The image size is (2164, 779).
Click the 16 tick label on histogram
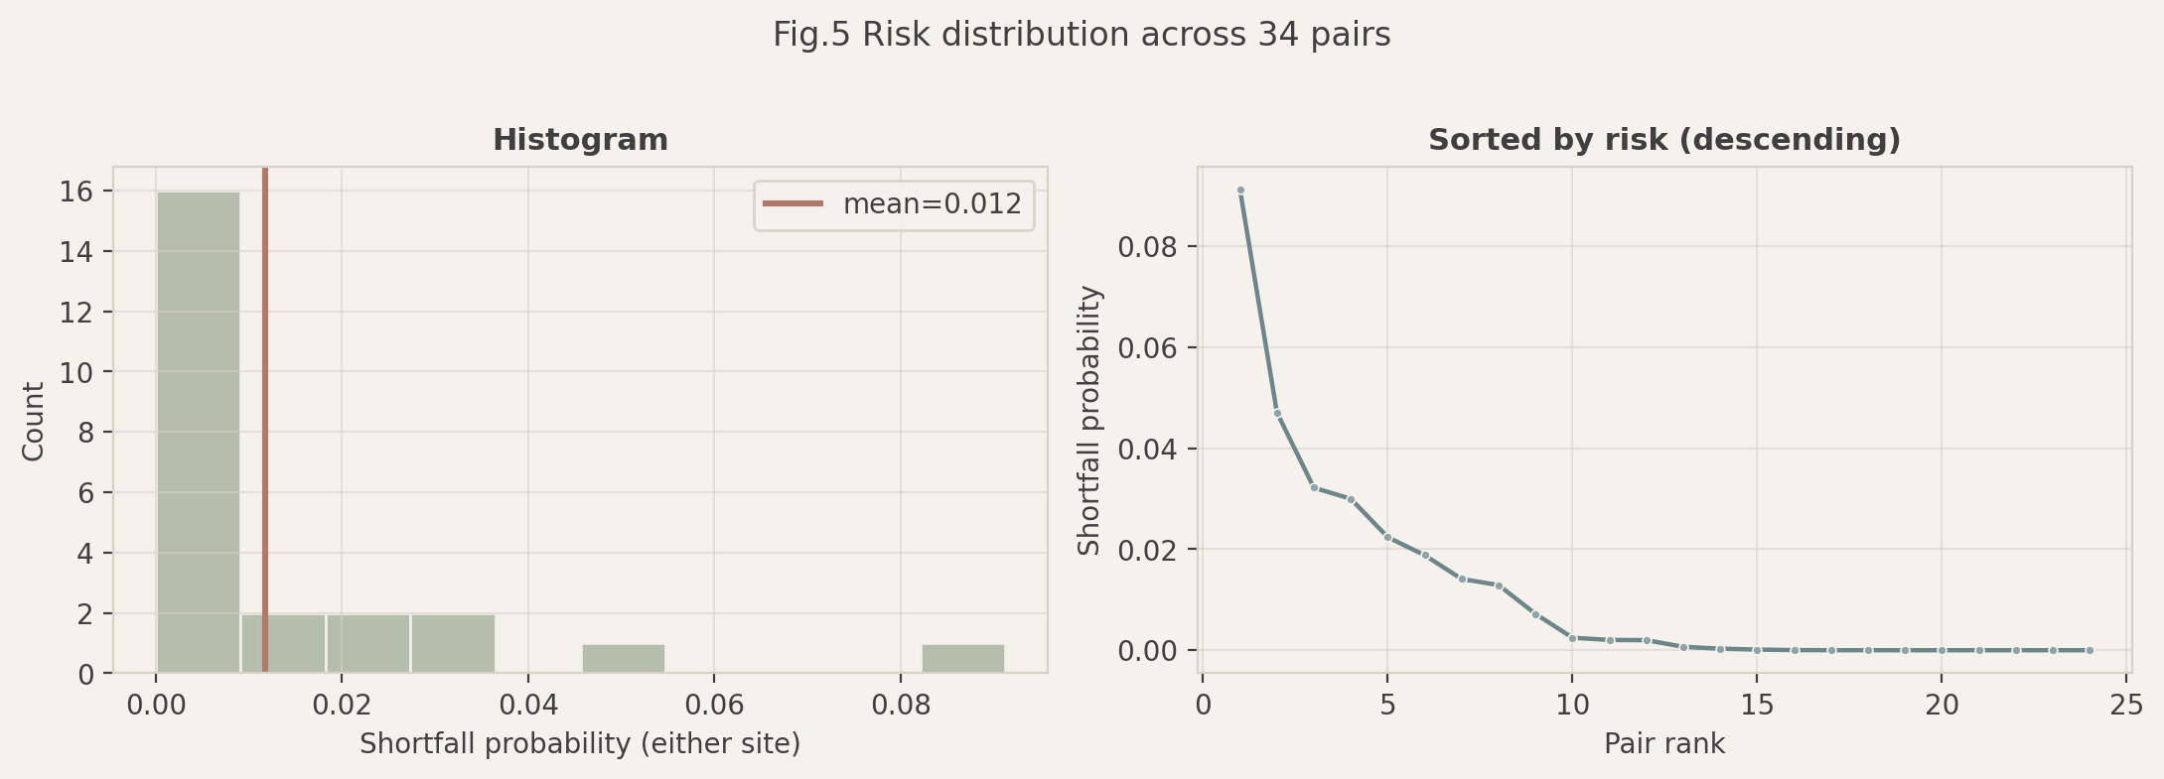tap(80, 191)
